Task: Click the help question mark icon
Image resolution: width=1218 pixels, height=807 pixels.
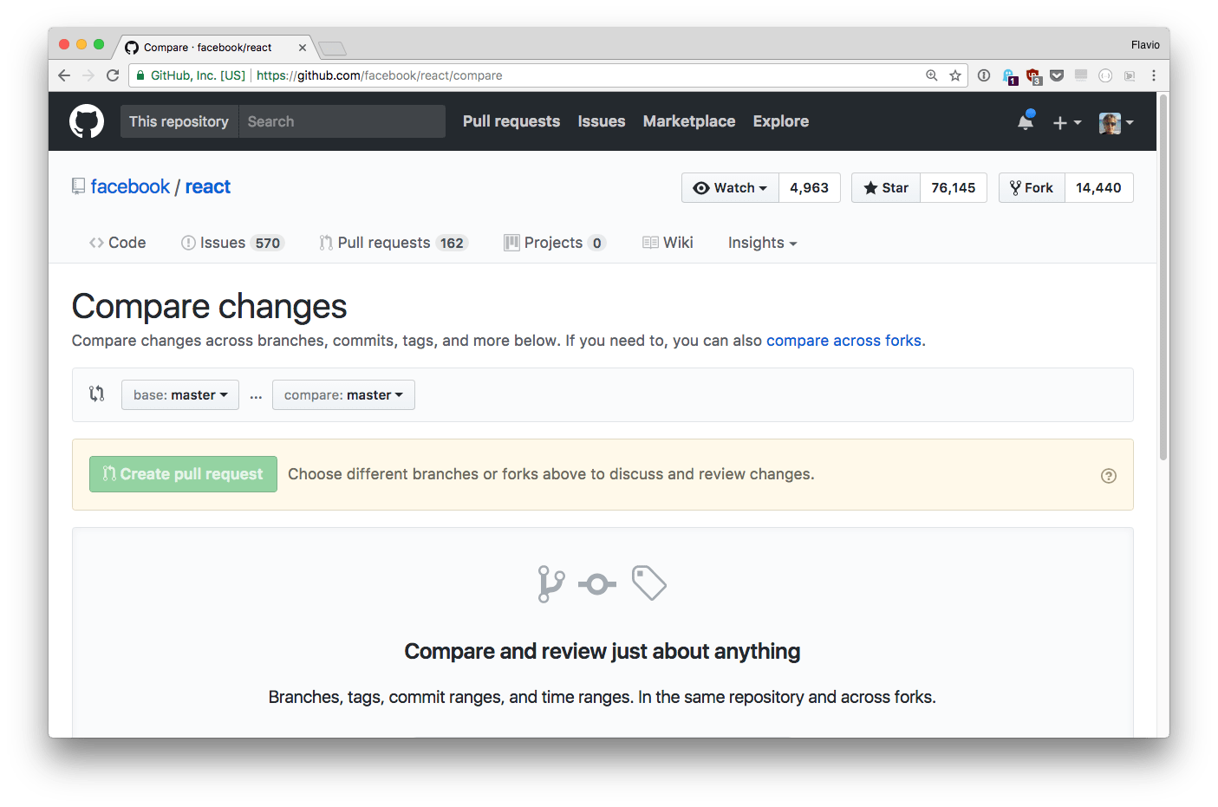Action: (1108, 476)
